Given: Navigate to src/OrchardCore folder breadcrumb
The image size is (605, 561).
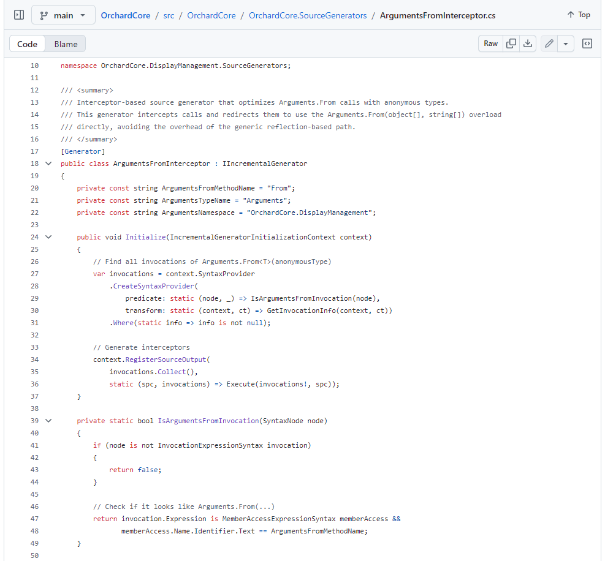Looking at the screenshot, I should point(211,15).
